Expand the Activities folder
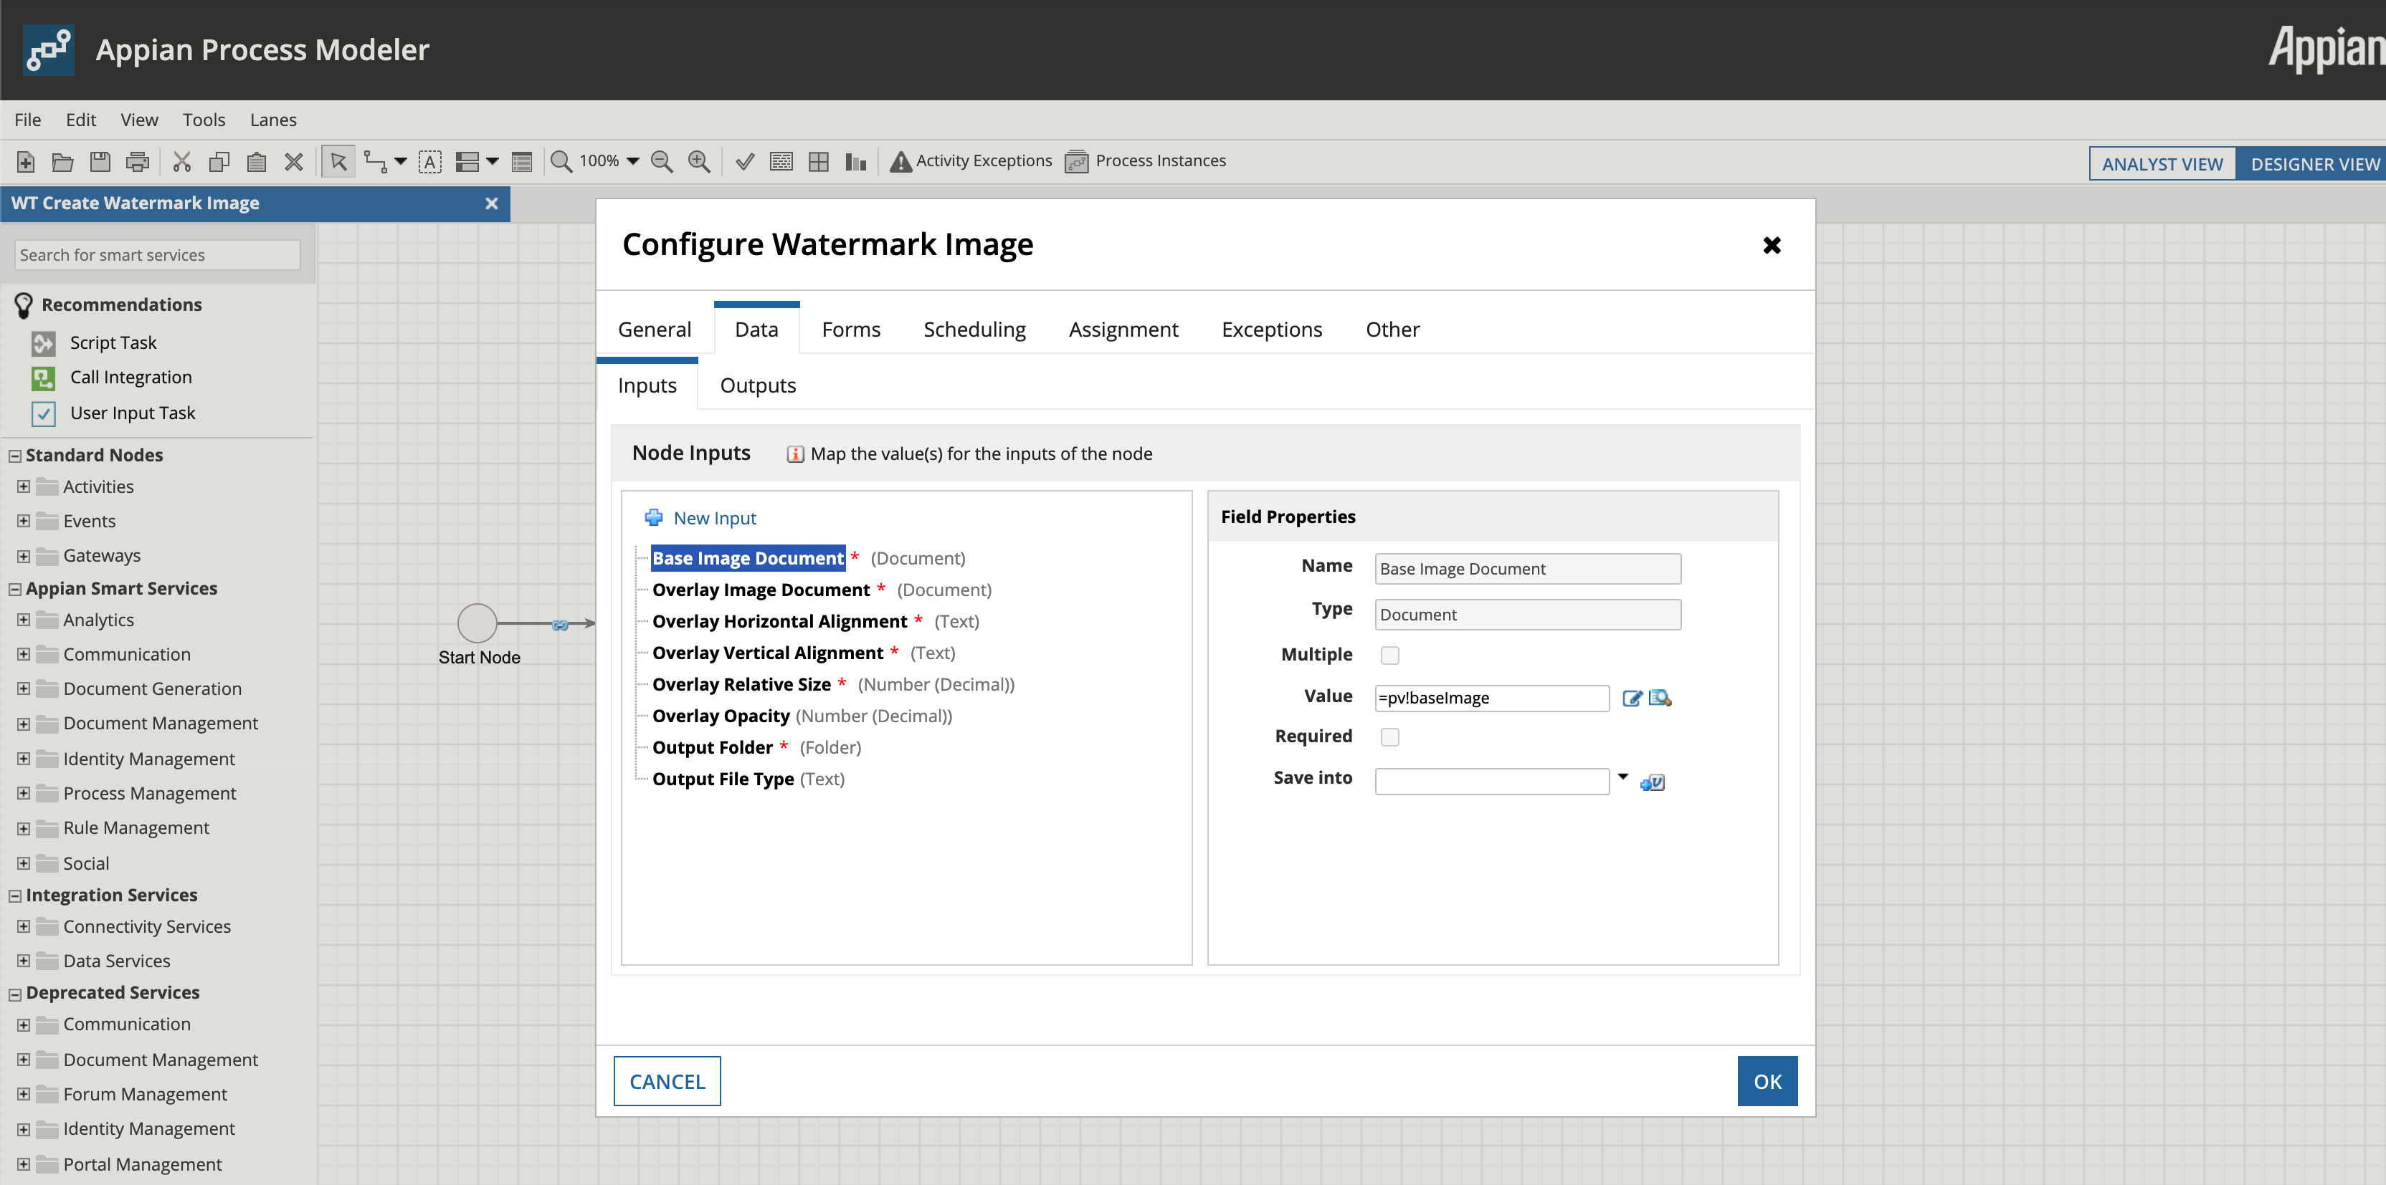This screenshot has width=2386, height=1185. pyautogui.click(x=23, y=486)
